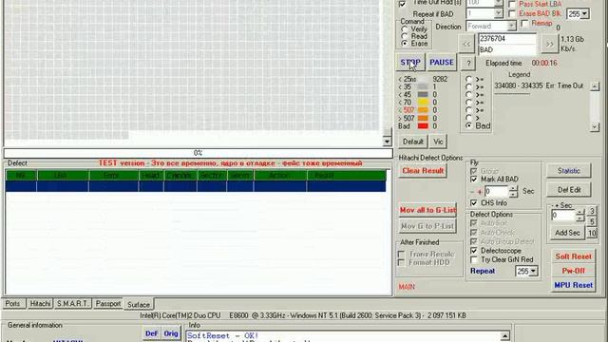This screenshot has width=608, height=342.
Task: Click the + Sec value field
Action: 563,216
